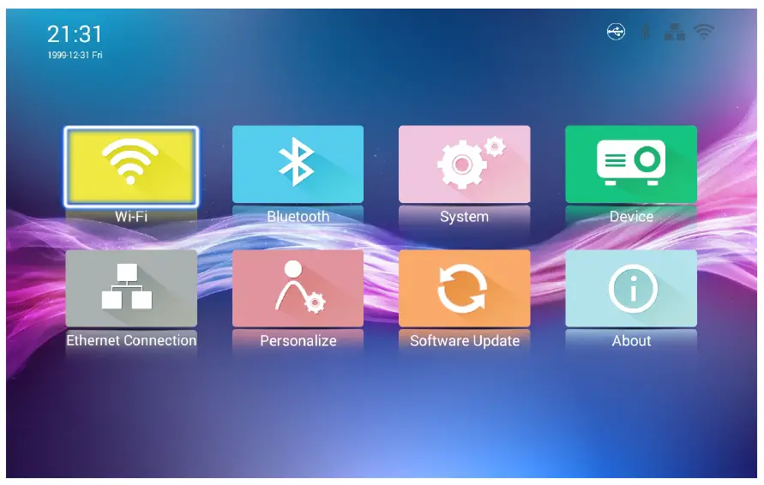The width and height of the screenshot is (764, 485).
Task: Click the "Personalize" label text
Action: click(x=298, y=340)
